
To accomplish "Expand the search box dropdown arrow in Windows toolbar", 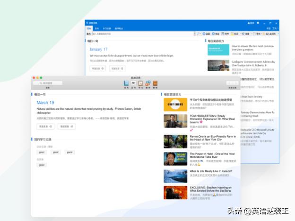I will tap(194, 34).
